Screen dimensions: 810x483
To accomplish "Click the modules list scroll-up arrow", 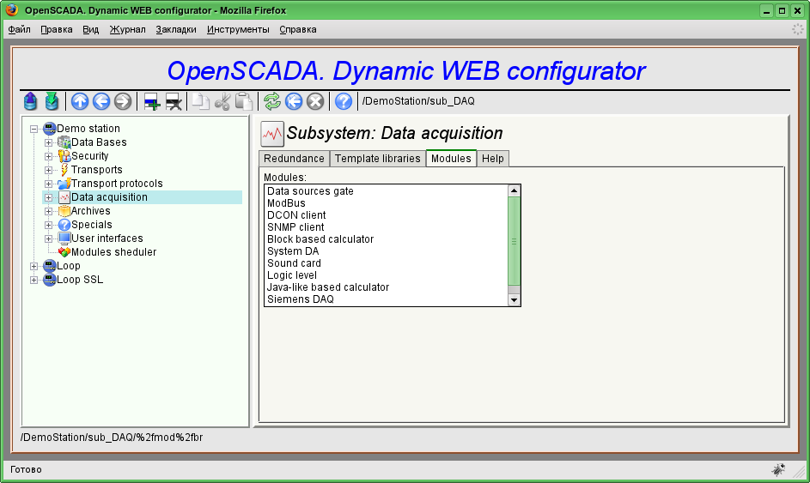I will click(514, 190).
